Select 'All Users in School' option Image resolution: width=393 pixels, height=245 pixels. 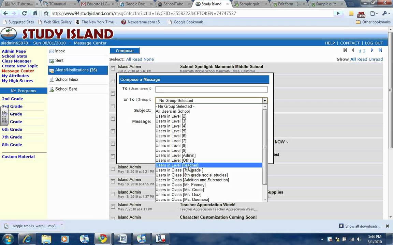[208, 111]
